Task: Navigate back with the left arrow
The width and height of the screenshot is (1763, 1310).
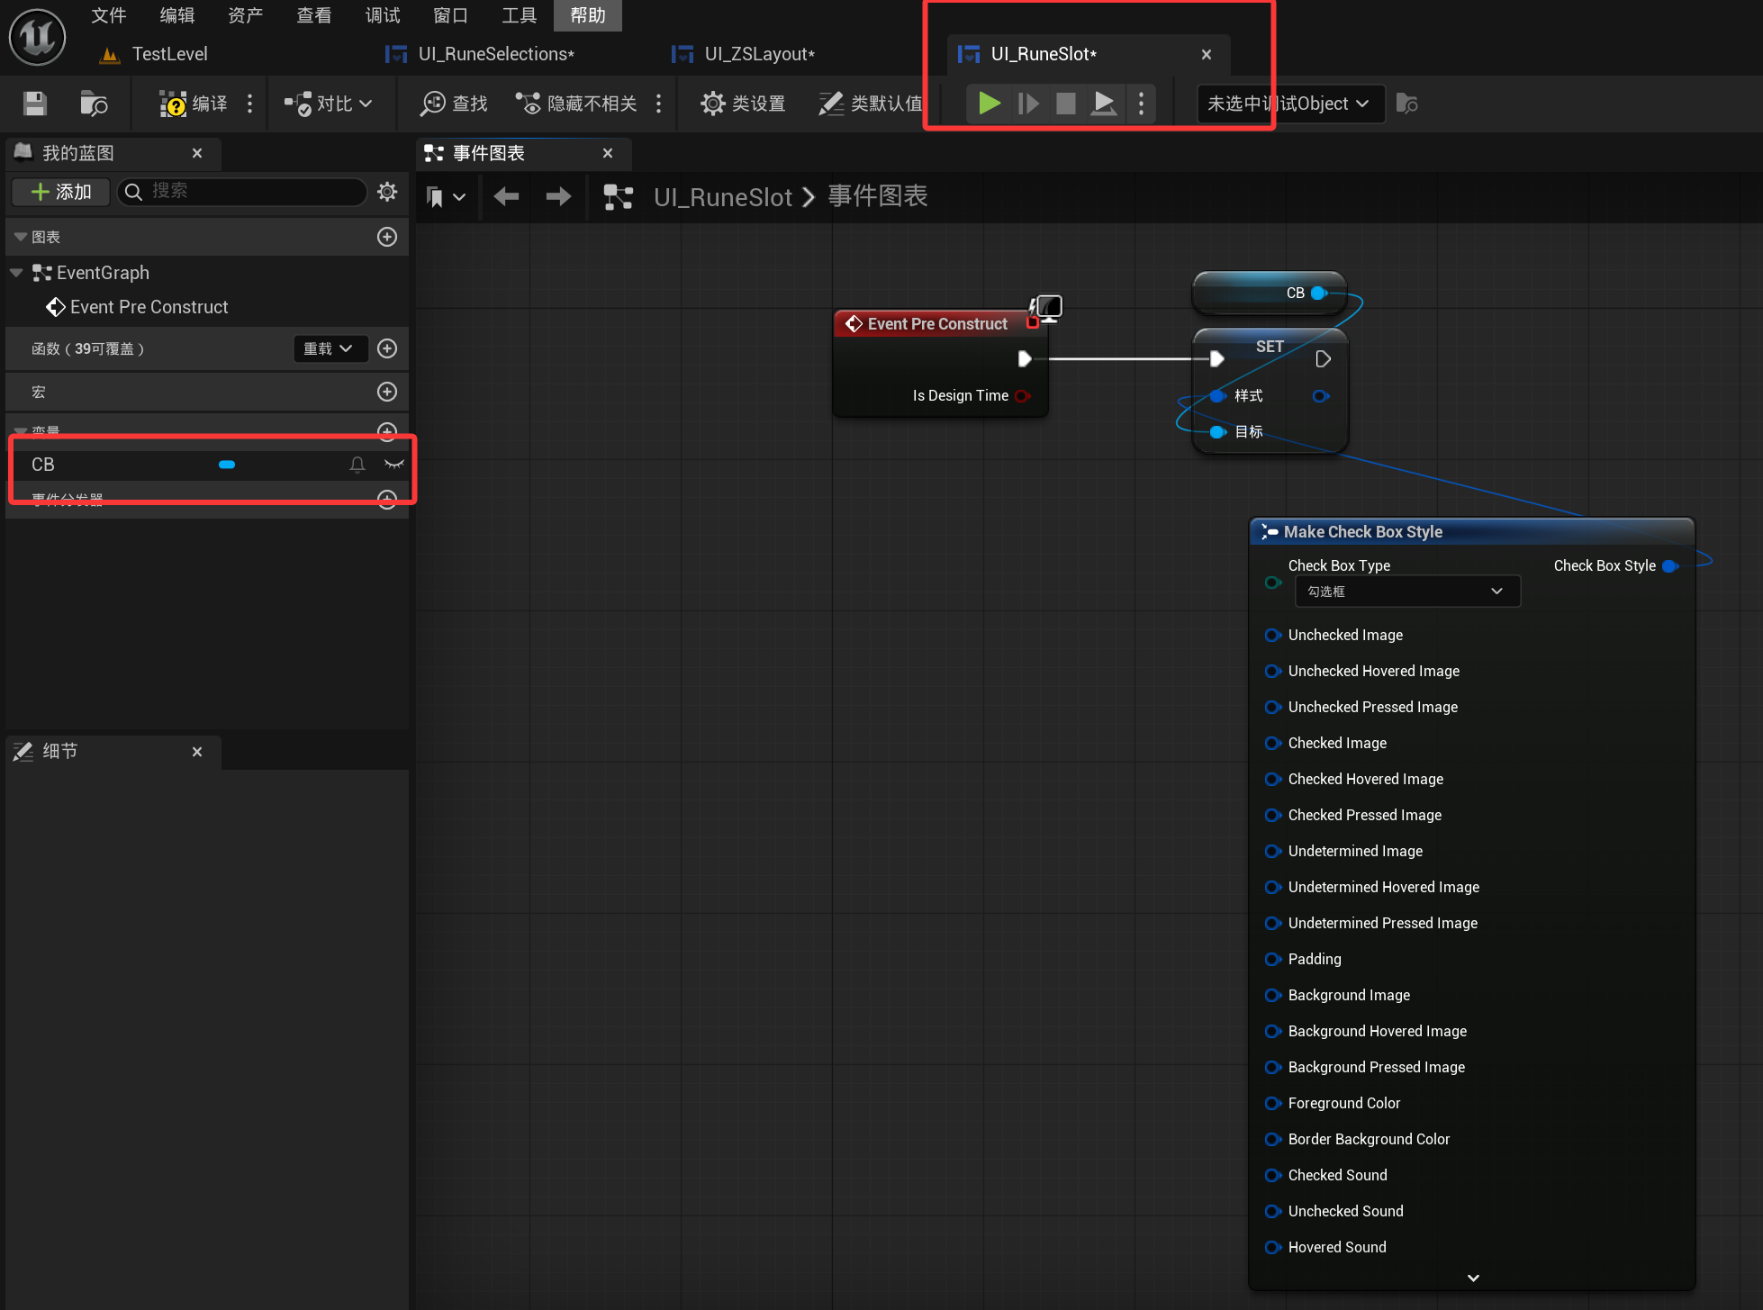Action: click(x=506, y=196)
